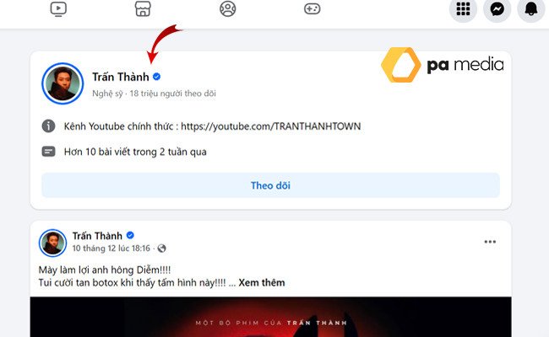Open the three-dot options menu on the post
Screen dimensions: 549x337
coord(490,242)
